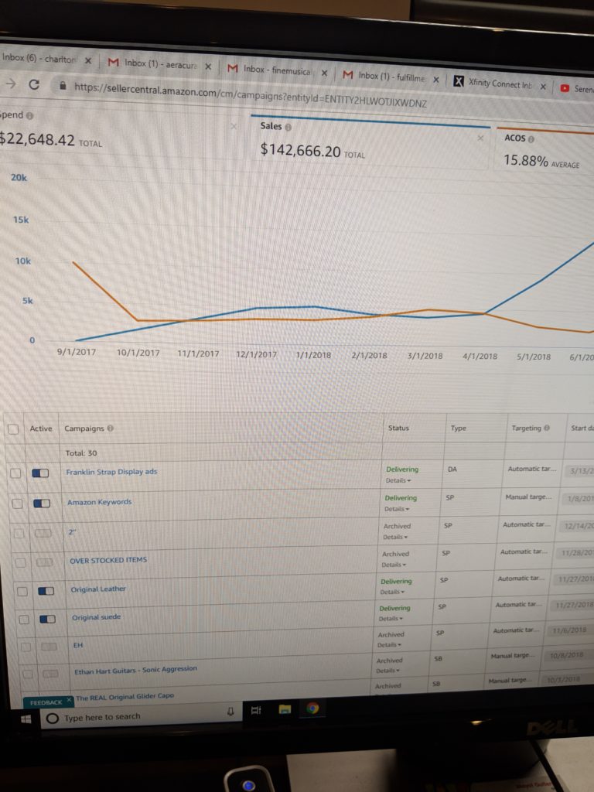The image size is (594, 792).
Task: Expand Details for Ethan Hart Guitars status
Action: click(388, 671)
